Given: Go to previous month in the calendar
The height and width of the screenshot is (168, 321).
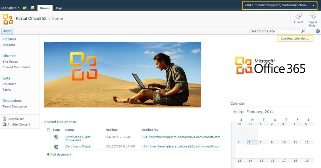Looking at the screenshot, I should pyautogui.click(x=235, y=112).
